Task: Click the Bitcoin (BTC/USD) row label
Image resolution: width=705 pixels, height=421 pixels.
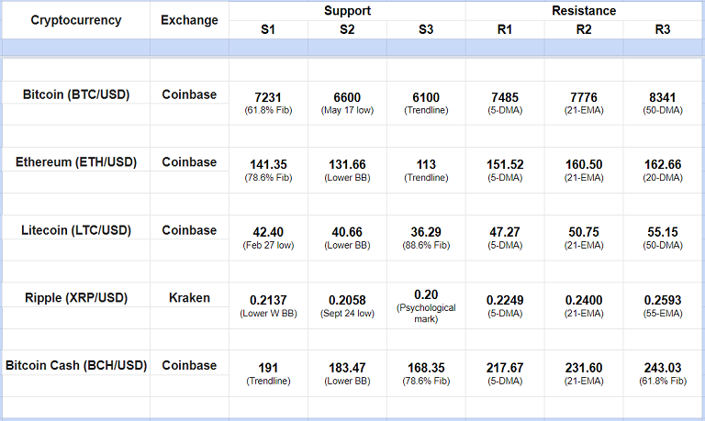Action: coord(75,94)
